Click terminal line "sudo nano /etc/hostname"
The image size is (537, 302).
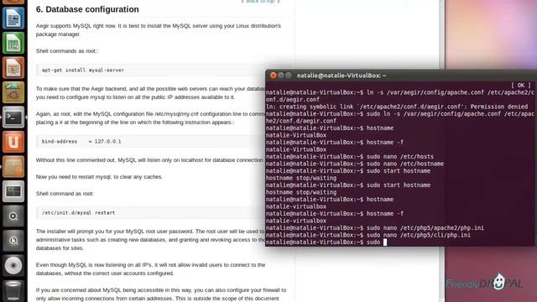point(355,164)
